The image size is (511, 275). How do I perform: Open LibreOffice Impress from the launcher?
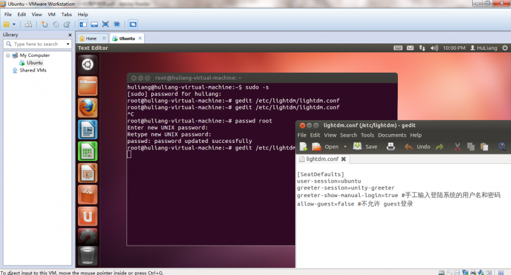pos(88,173)
